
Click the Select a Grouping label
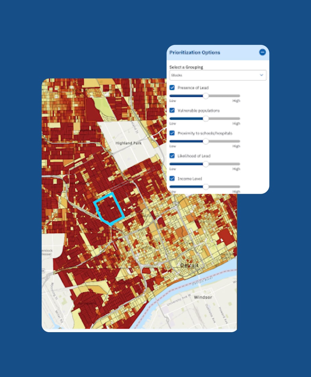click(x=186, y=67)
